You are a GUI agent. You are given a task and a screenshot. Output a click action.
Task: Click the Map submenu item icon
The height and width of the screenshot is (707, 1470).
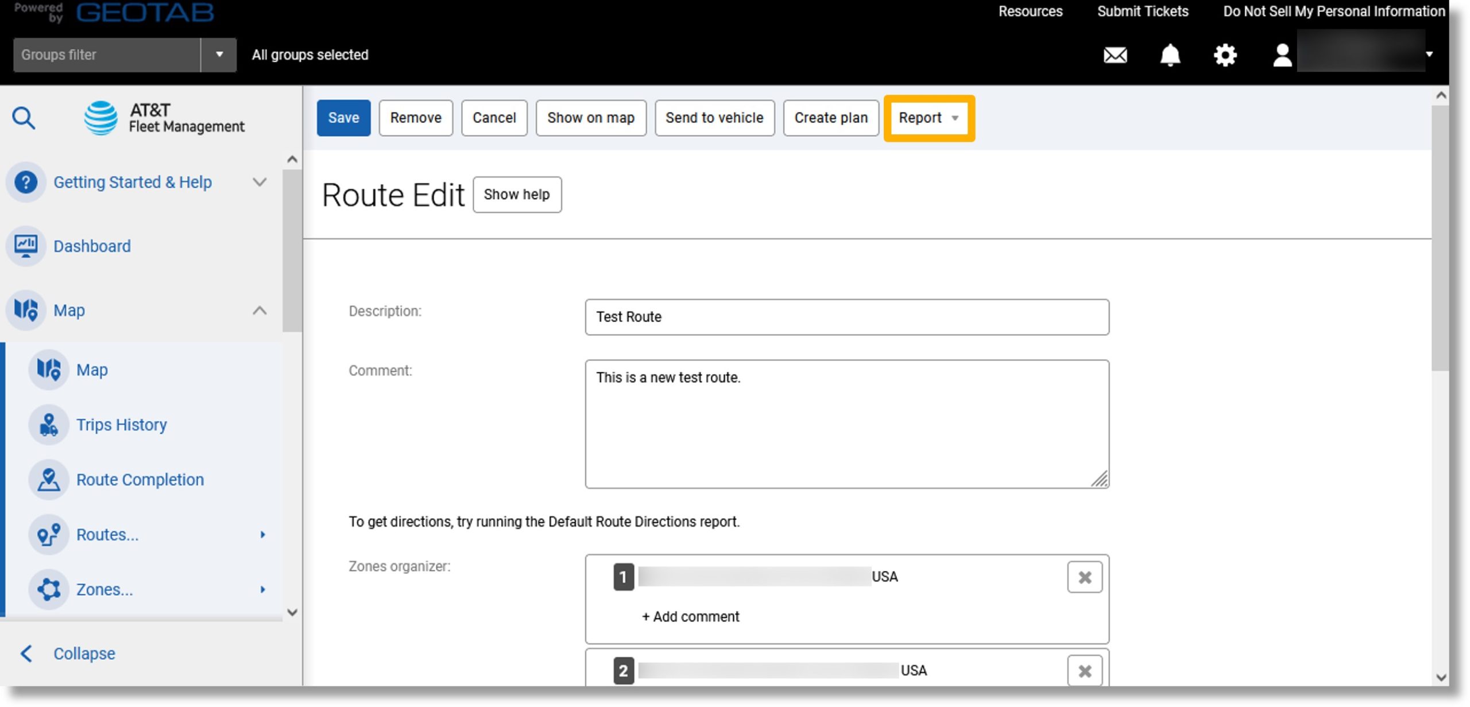[49, 370]
